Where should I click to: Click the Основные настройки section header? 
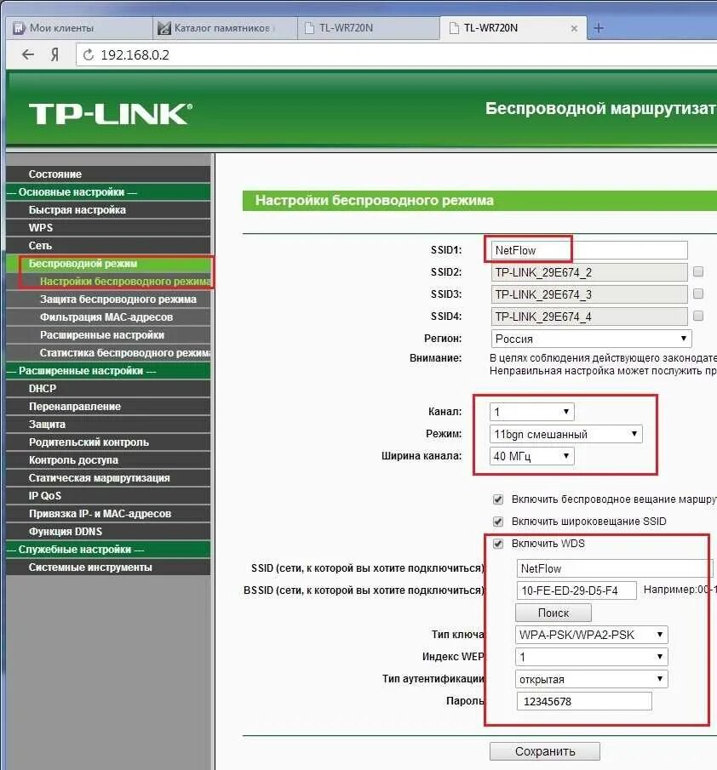tap(108, 192)
